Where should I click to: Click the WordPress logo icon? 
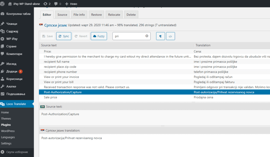tap(2, 4)
